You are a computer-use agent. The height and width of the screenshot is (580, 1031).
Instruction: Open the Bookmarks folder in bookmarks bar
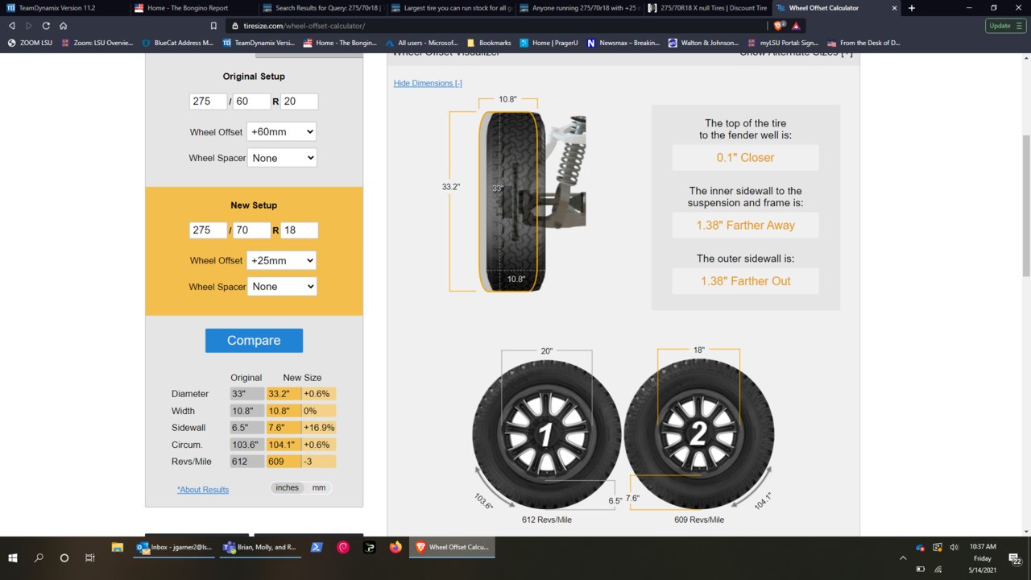click(488, 43)
